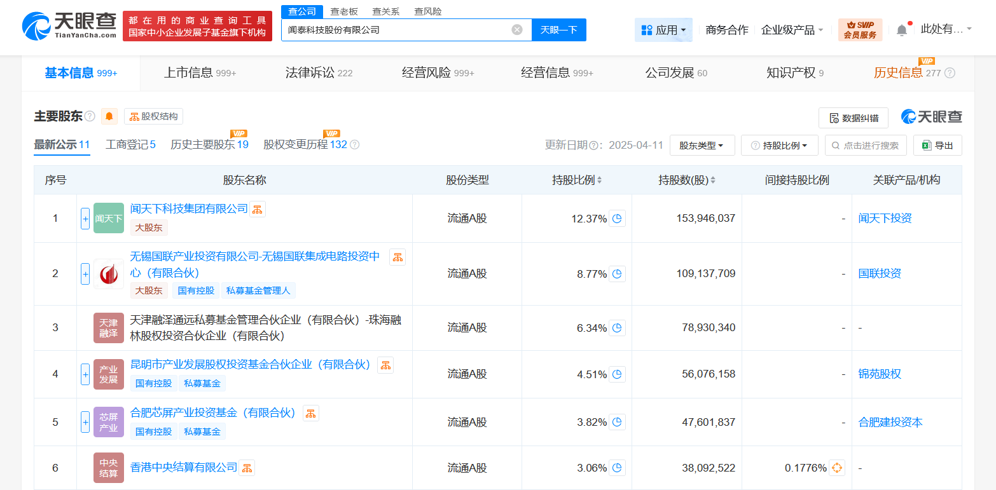This screenshot has width=996, height=490.
Task: Click the magnifier icon in 点击进行搜索
Action: 834,145
